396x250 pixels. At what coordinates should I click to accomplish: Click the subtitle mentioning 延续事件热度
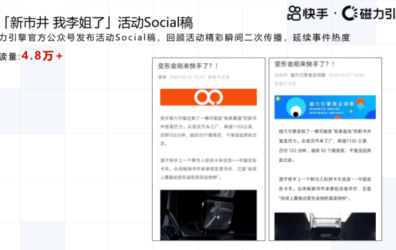click(175, 37)
